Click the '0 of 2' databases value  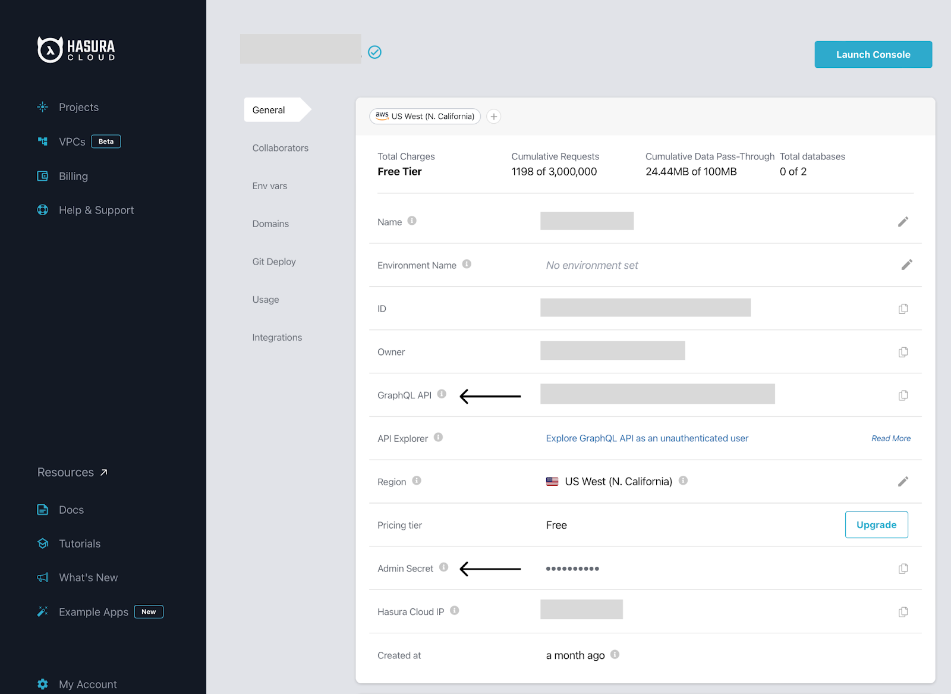pyautogui.click(x=793, y=172)
